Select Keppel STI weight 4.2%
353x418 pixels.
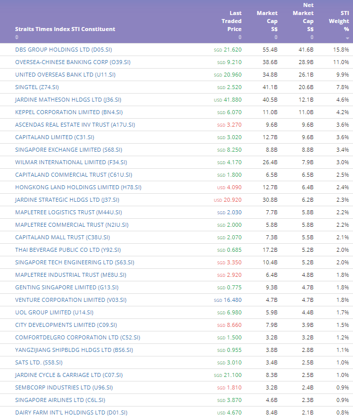pyautogui.click(x=342, y=113)
